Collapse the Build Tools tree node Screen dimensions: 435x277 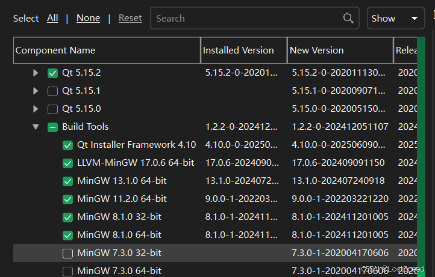coord(36,127)
